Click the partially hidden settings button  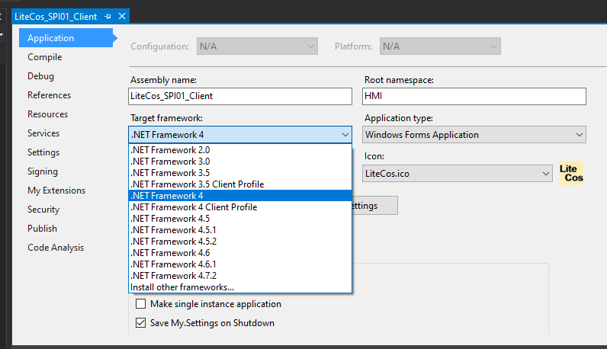[374, 206]
